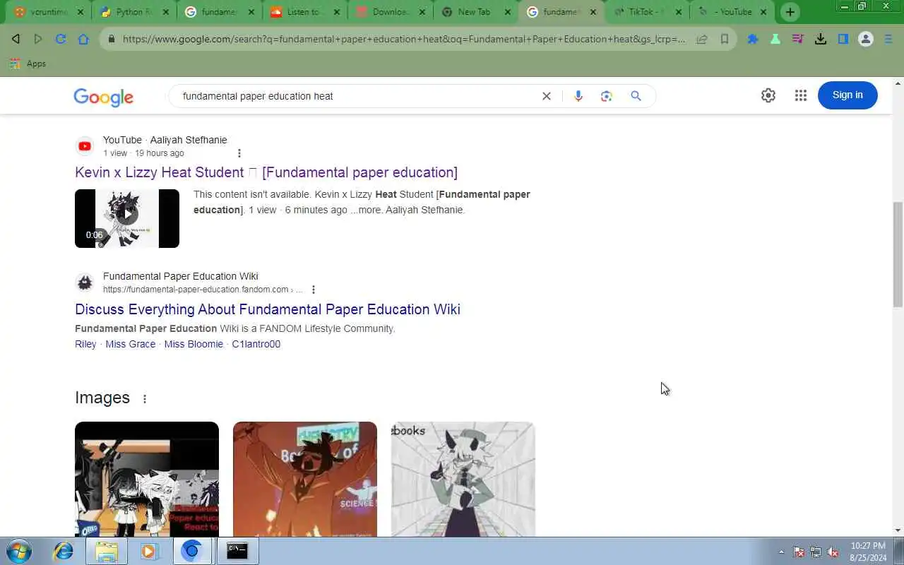Click the page vertical scrollbar thumb
The height and width of the screenshot is (565, 904).
pyautogui.click(x=898, y=254)
